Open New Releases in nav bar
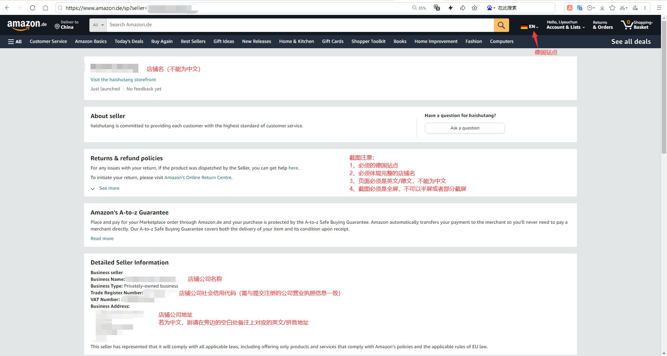The width and height of the screenshot is (667, 356). 257,41
